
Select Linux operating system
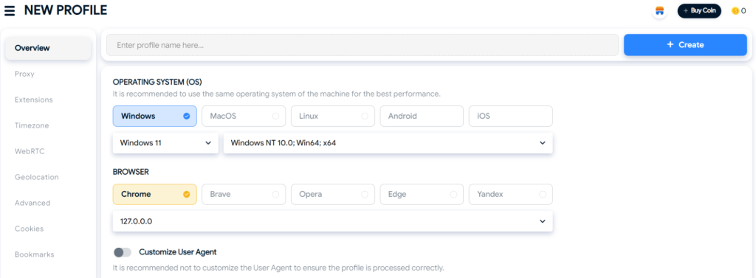(x=333, y=116)
